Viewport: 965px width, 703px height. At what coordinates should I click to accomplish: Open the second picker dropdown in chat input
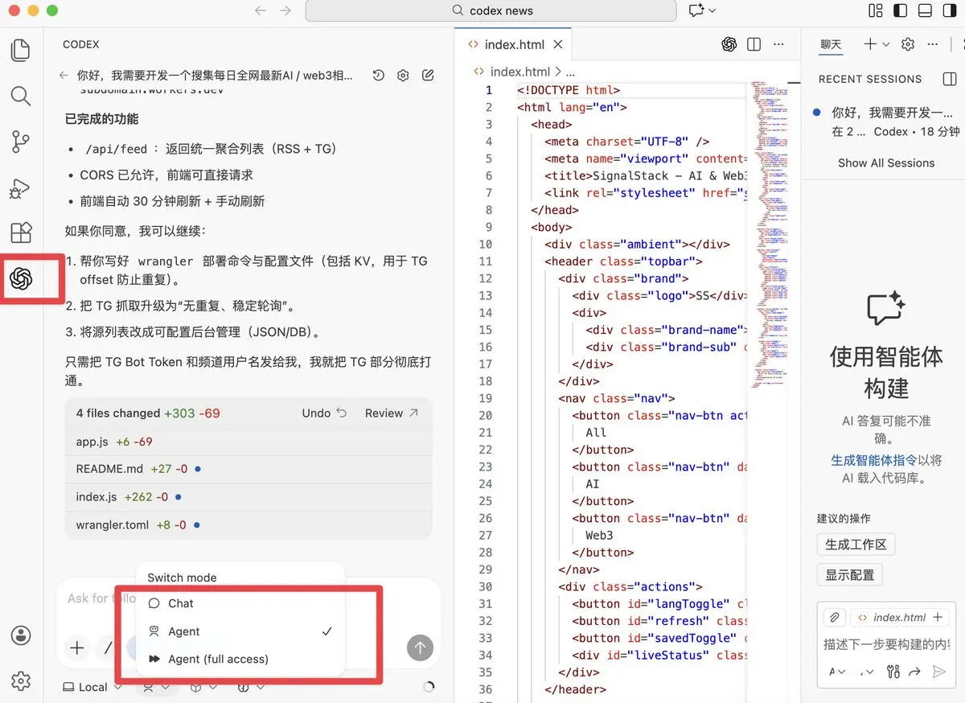click(x=866, y=672)
